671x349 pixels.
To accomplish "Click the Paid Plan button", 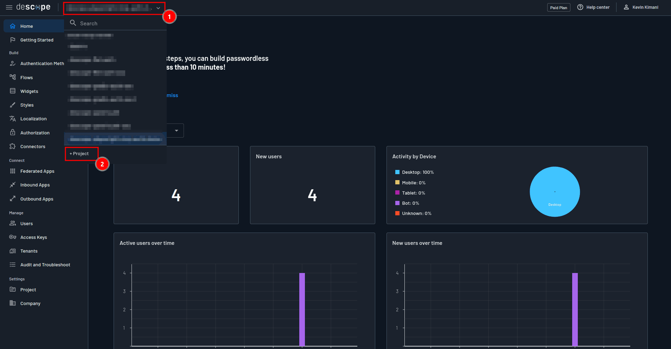I will point(559,7).
